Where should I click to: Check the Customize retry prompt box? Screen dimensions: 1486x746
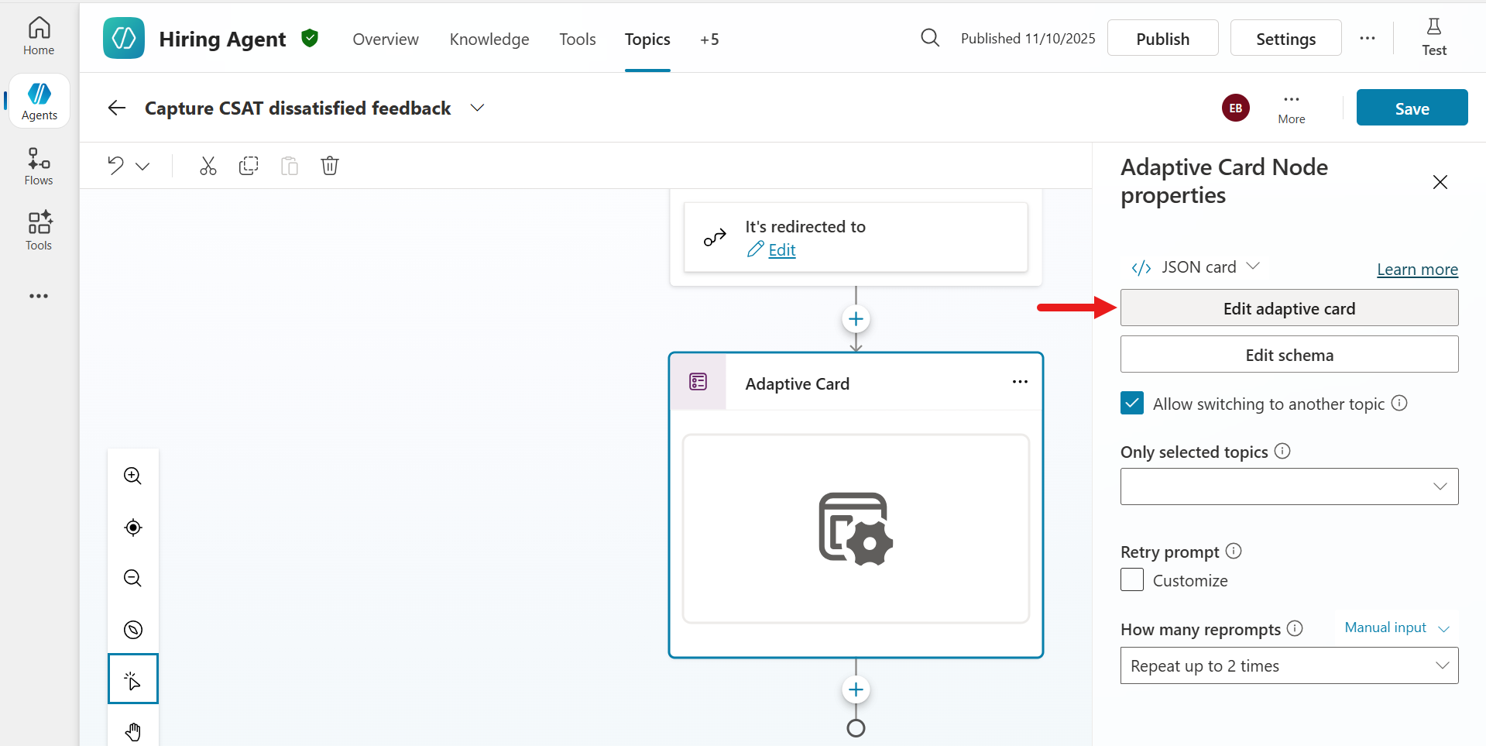[1132, 579]
